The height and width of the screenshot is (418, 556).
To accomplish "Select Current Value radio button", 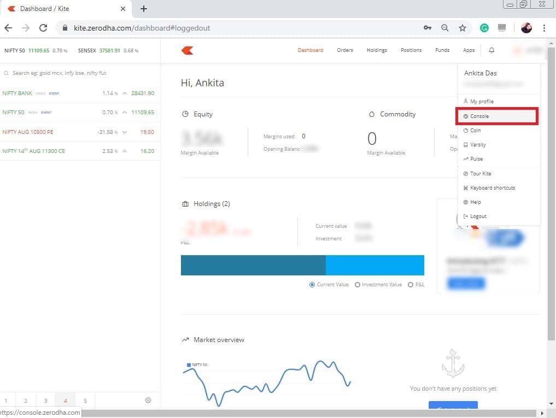I will click(312, 285).
